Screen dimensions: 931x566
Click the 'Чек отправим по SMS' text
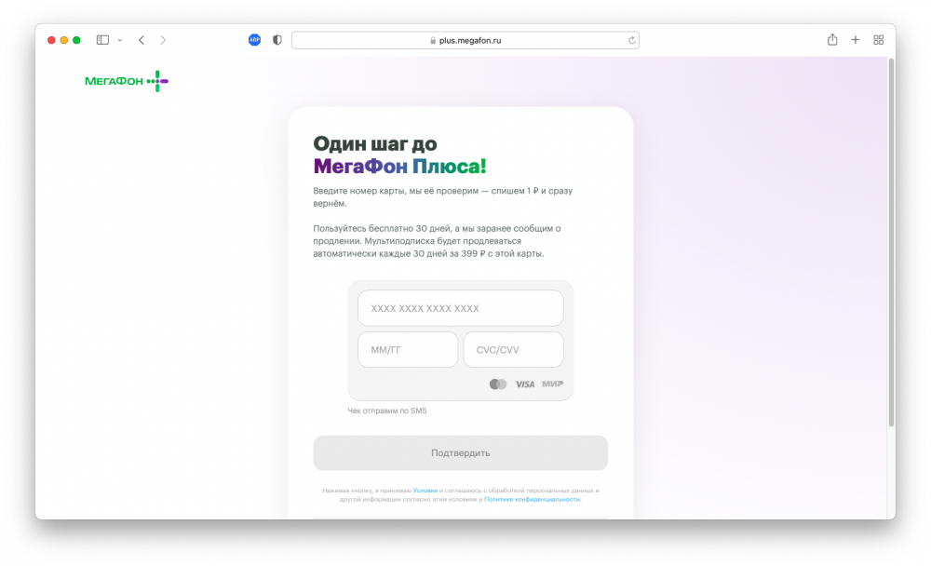pyautogui.click(x=387, y=411)
